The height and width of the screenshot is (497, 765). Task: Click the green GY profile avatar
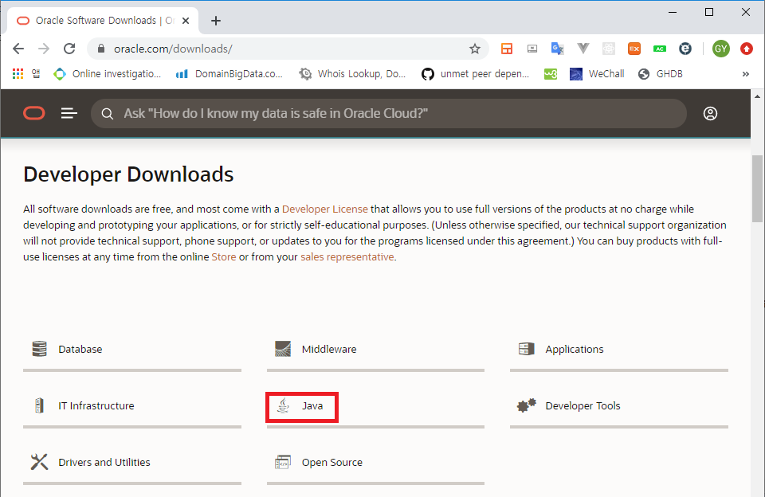pyautogui.click(x=720, y=49)
